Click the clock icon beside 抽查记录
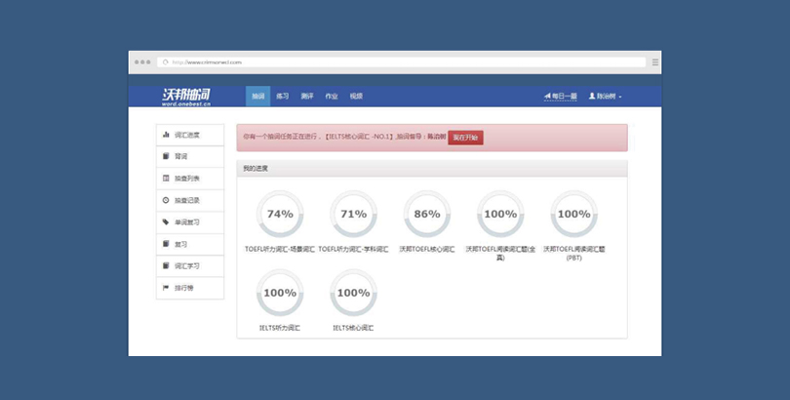The image size is (790, 400). (166, 200)
